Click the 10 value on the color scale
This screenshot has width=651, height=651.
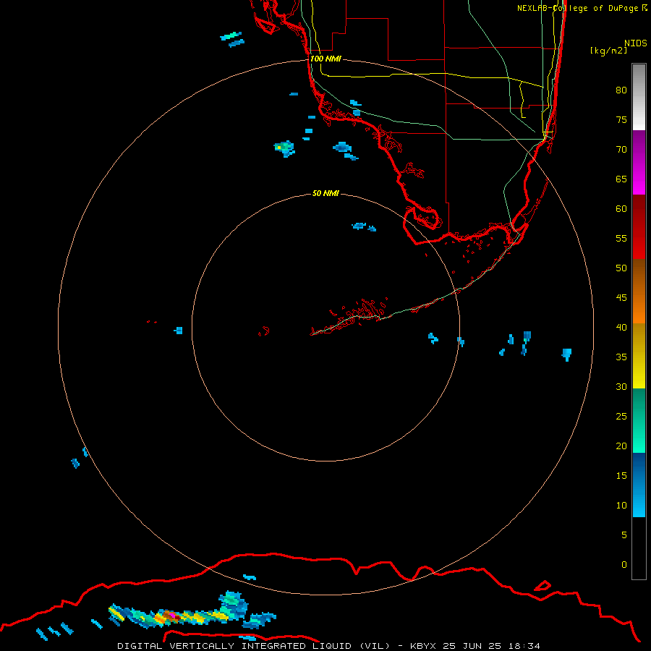click(x=621, y=506)
